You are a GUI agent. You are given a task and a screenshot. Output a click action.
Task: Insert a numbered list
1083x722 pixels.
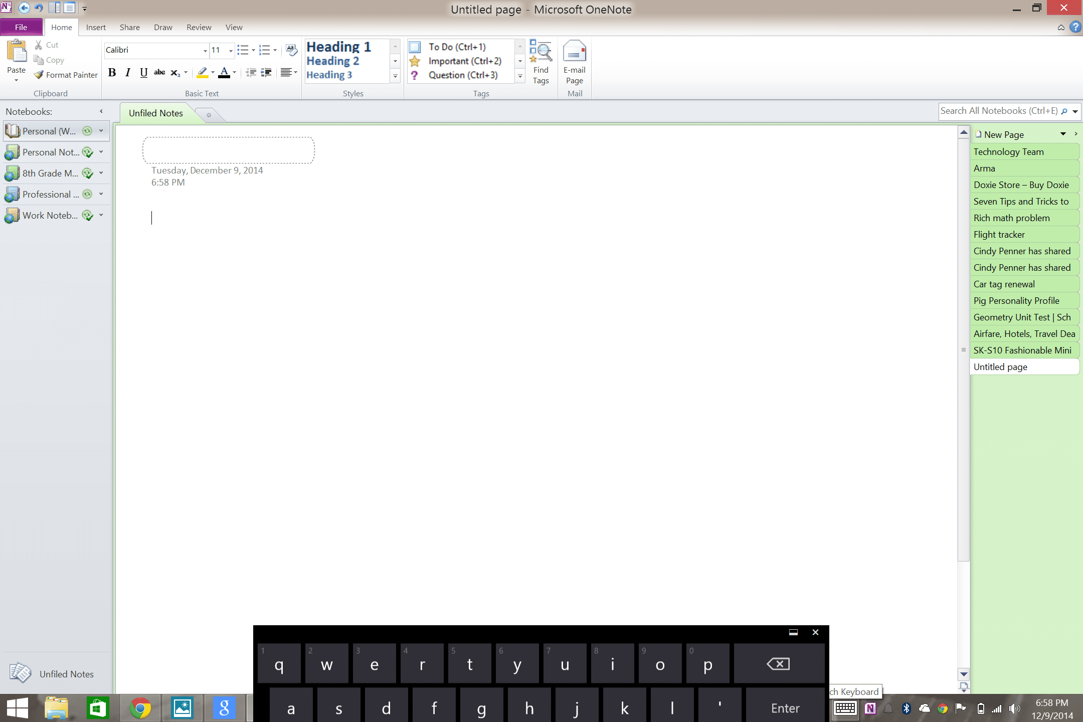pyautogui.click(x=265, y=50)
